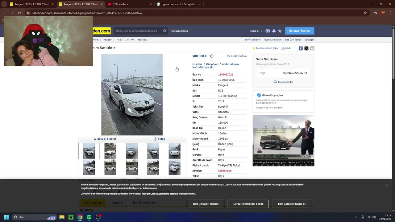This screenshot has width=395, height=222.
Task: Open Karşılaştır link
Action: pos(309,40)
